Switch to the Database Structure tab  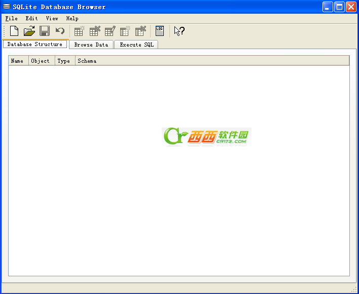pos(35,44)
